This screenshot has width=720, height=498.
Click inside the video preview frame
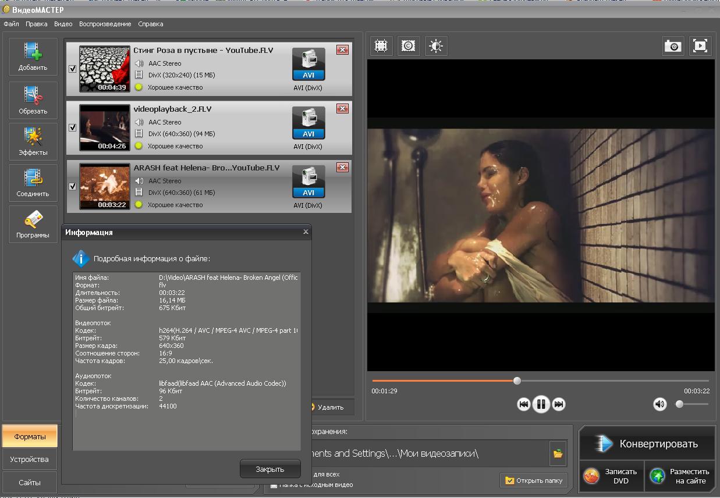tap(541, 215)
